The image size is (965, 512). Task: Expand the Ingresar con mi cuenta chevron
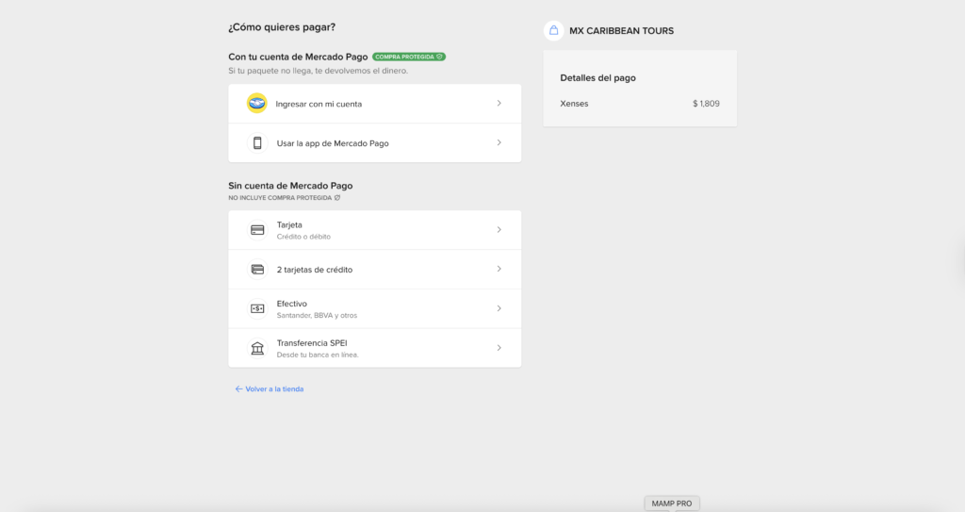499,104
